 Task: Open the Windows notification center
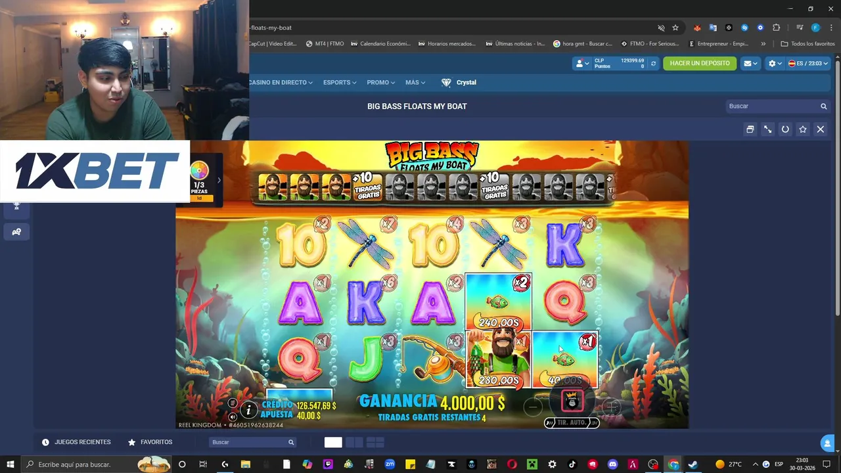pyautogui.click(x=826, y=464)
